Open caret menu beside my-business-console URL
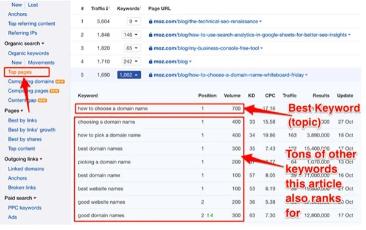This screenshot has width=366, height=230. click(262, 48)
